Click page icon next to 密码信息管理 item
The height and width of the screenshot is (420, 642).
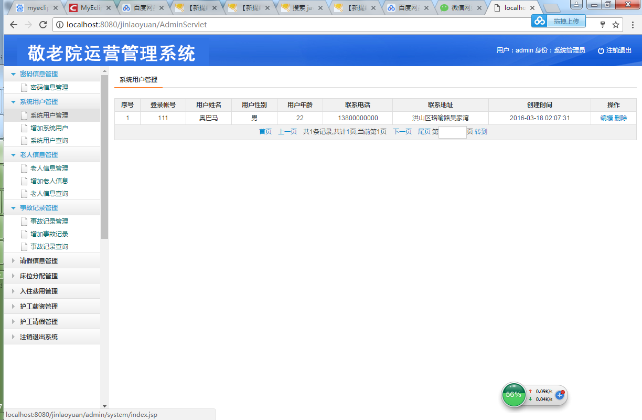click(x=24, y=88)
